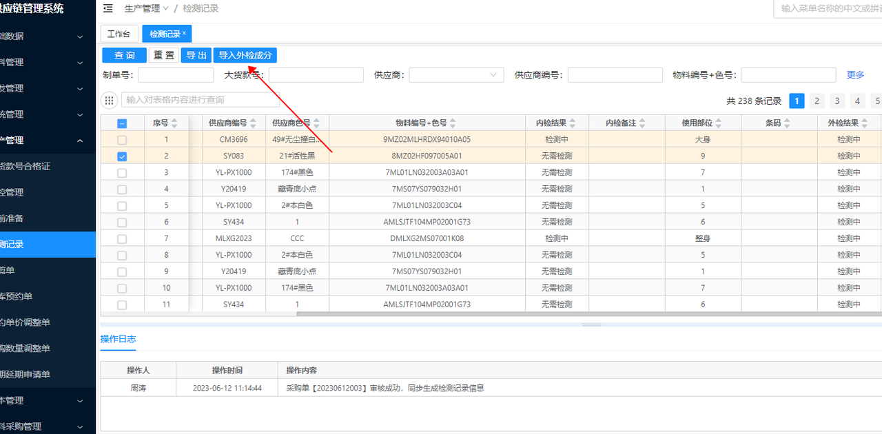
Task: Switch to the 工作台 tab
Action: point(119,34)
